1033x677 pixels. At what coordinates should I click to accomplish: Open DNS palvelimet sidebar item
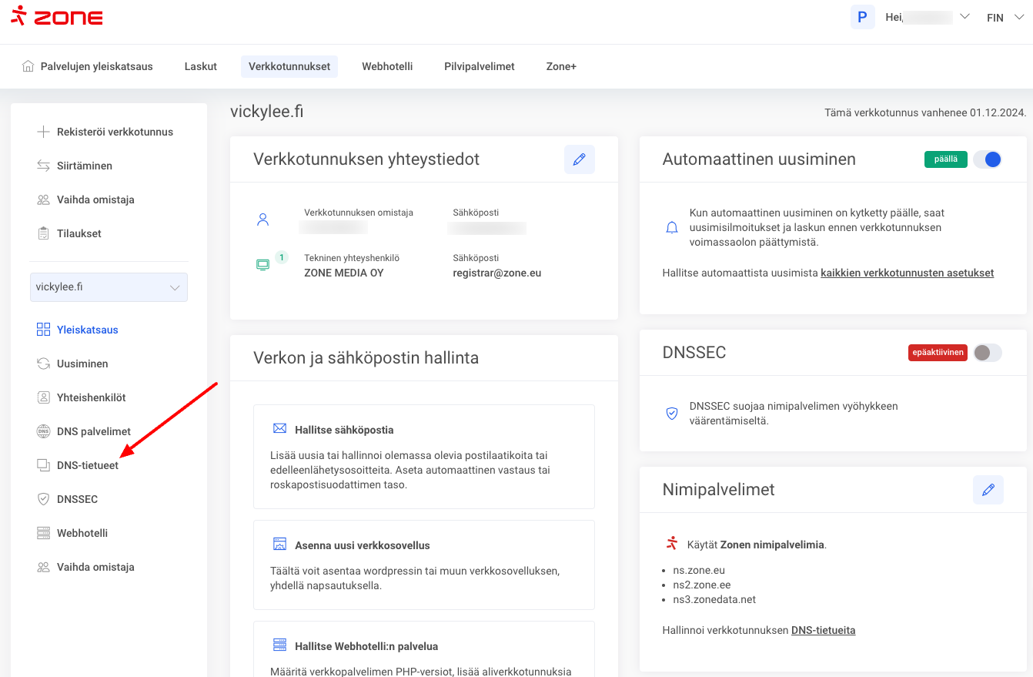click(x=93, y=431)
